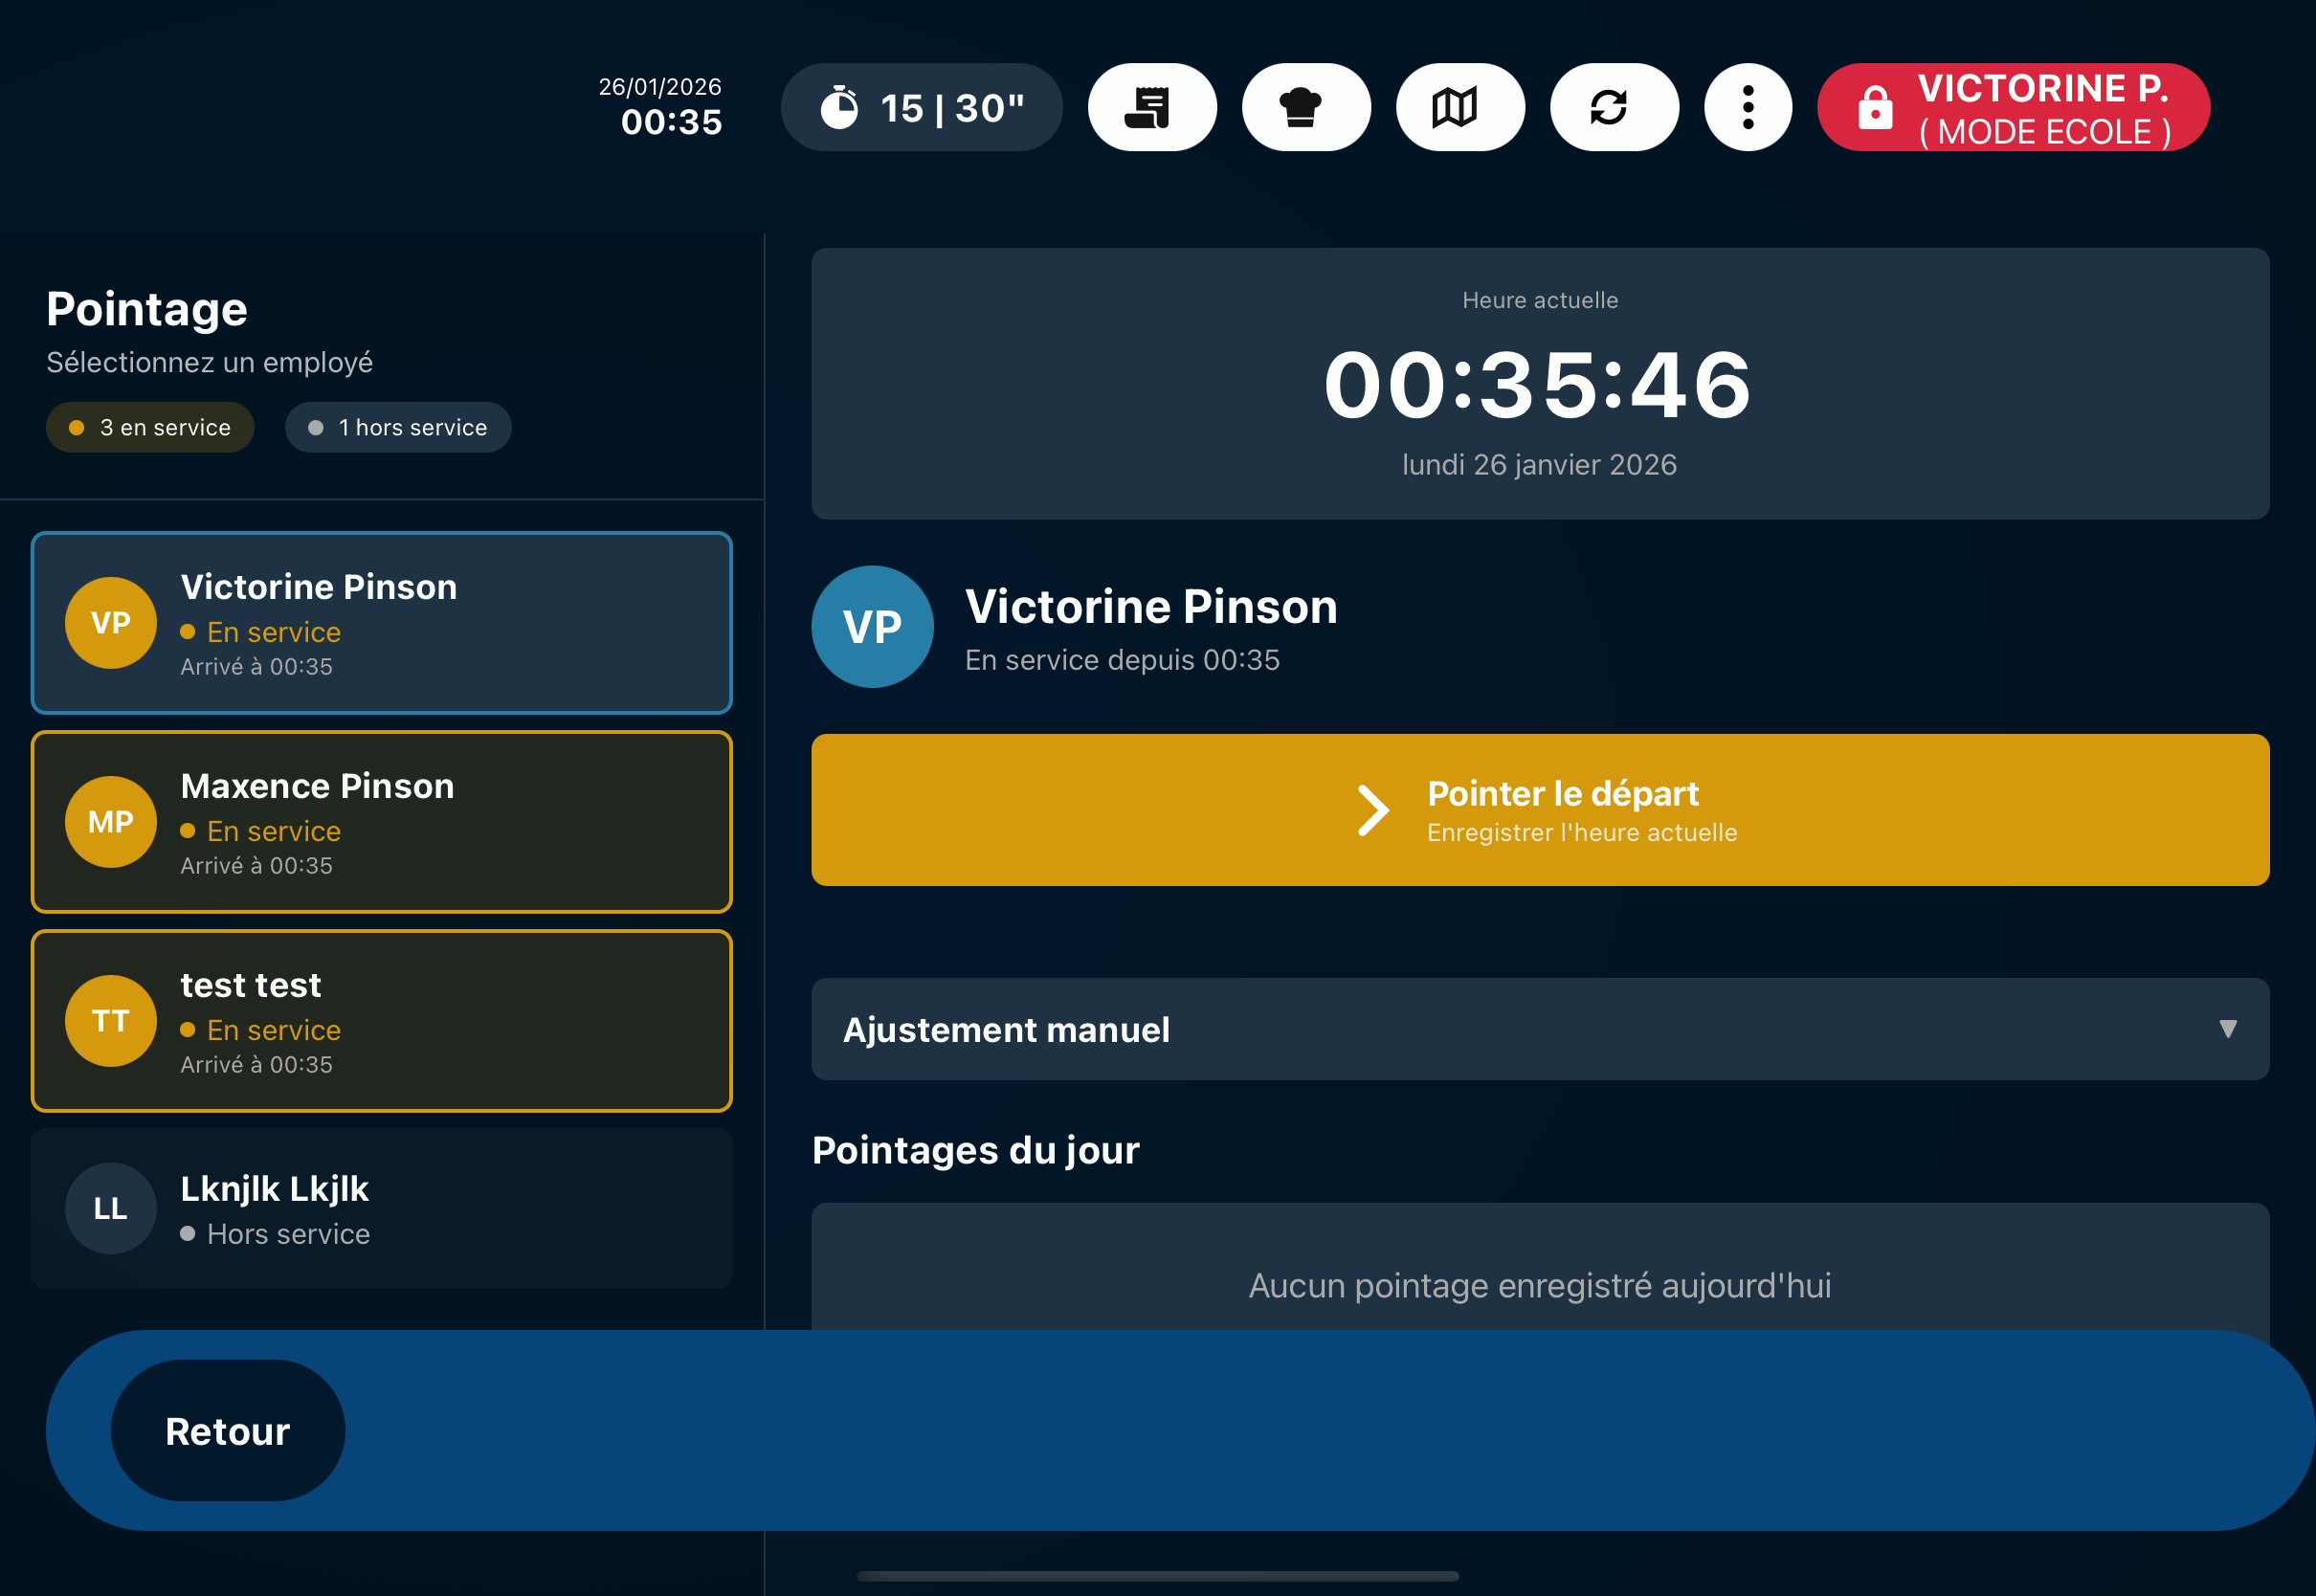This screenshot has height=1596, width=2316.
Task: Click the chef hat kitchen icon
Action: pos(1305,107)
